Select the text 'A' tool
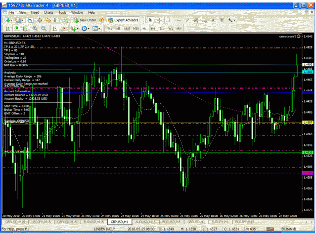Viewport: 316px width, 233px height. point(213,20)
